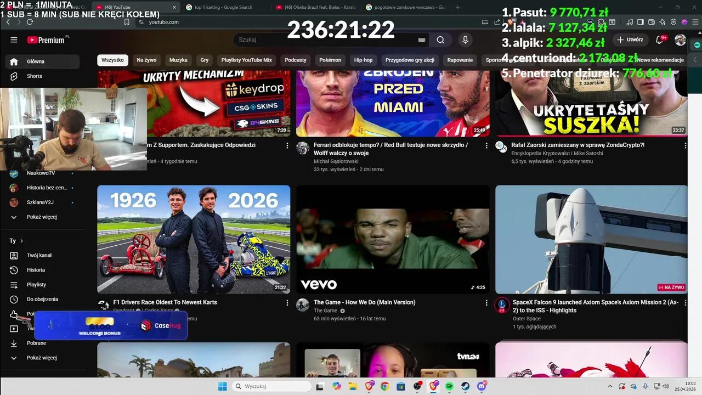Open Shorts from the sidebar

pyautogui.click(x=43, y=76)
